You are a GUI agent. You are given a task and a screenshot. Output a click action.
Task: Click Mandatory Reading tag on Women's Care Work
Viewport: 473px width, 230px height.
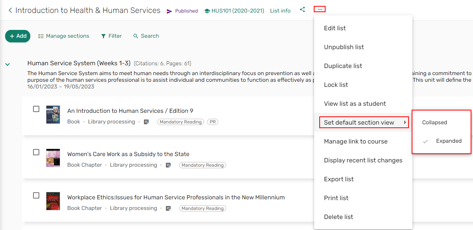202,165
